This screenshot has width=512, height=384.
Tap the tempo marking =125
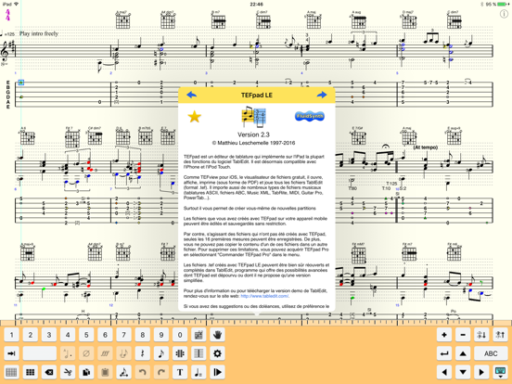pyautogui.click(x=7, y=34)
